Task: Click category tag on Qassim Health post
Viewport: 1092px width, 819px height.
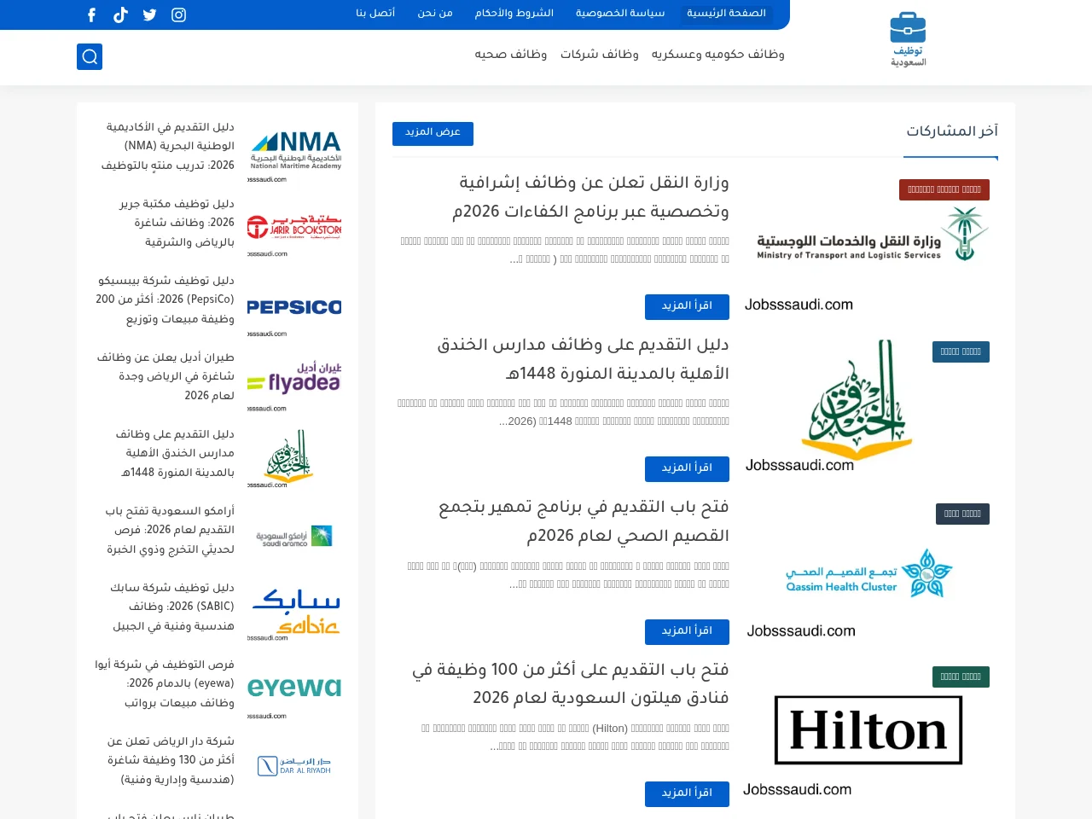Action: tap(962, 514)
